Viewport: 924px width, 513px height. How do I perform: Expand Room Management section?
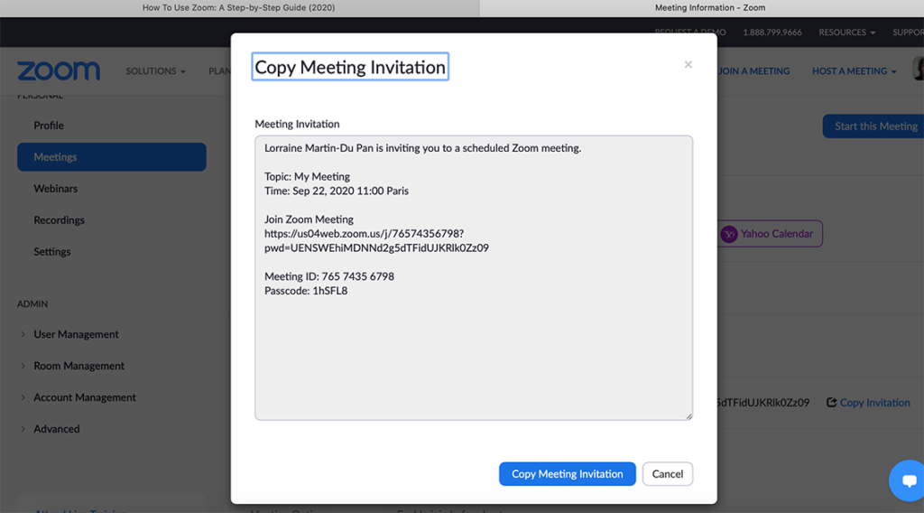[x=79, y=366]
